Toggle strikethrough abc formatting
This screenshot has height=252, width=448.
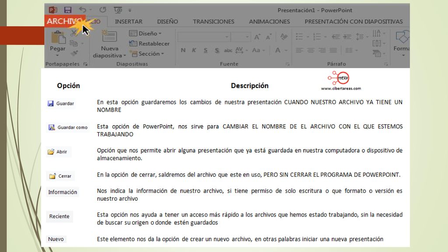click(x=228, y=50)
